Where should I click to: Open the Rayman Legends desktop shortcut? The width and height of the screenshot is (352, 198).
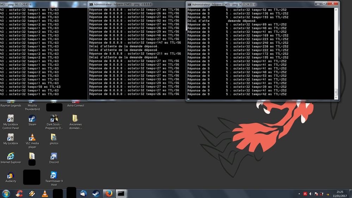11,104
